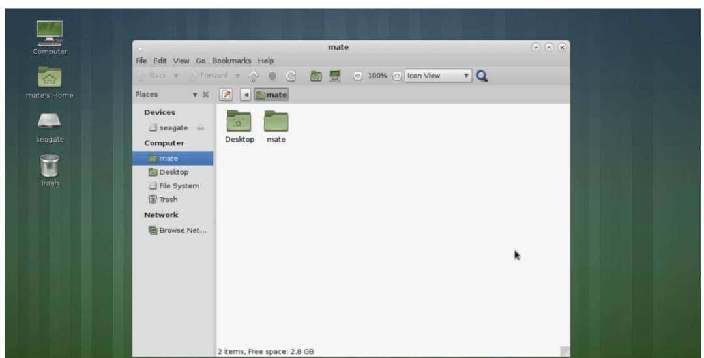The height and width of the screenshot is (358, 704).
Task: Open the mate folder in file view
Action: [x=276, y=127]
